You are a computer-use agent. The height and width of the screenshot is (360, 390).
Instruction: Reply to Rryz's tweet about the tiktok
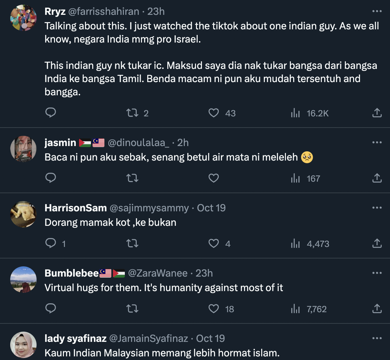(50, 113)
